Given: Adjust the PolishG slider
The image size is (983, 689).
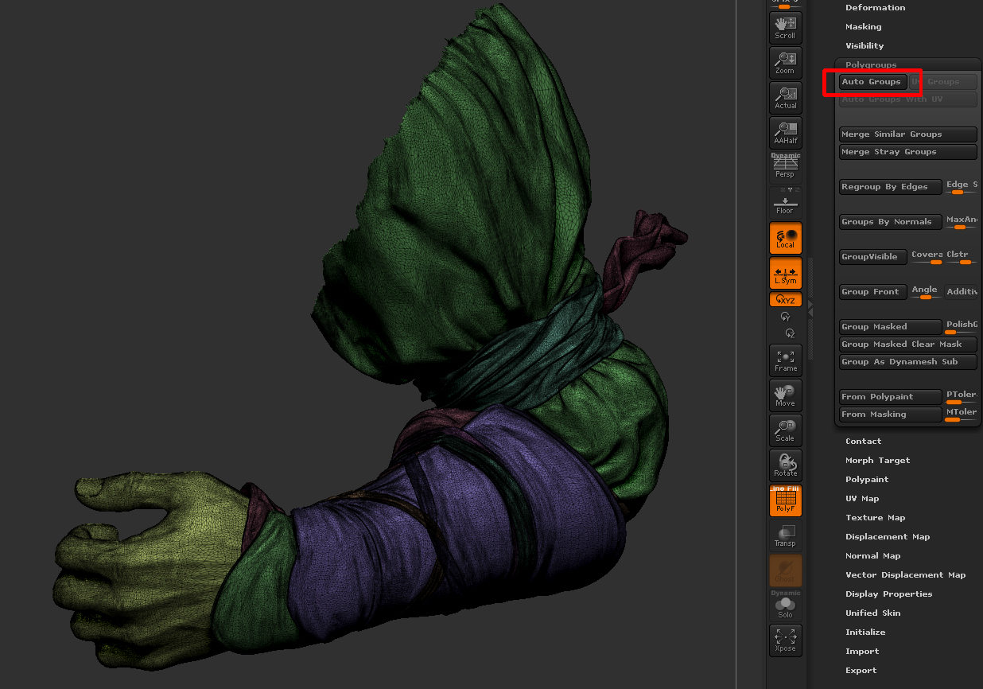Looking at the screenshot, I should coord(962,327).
